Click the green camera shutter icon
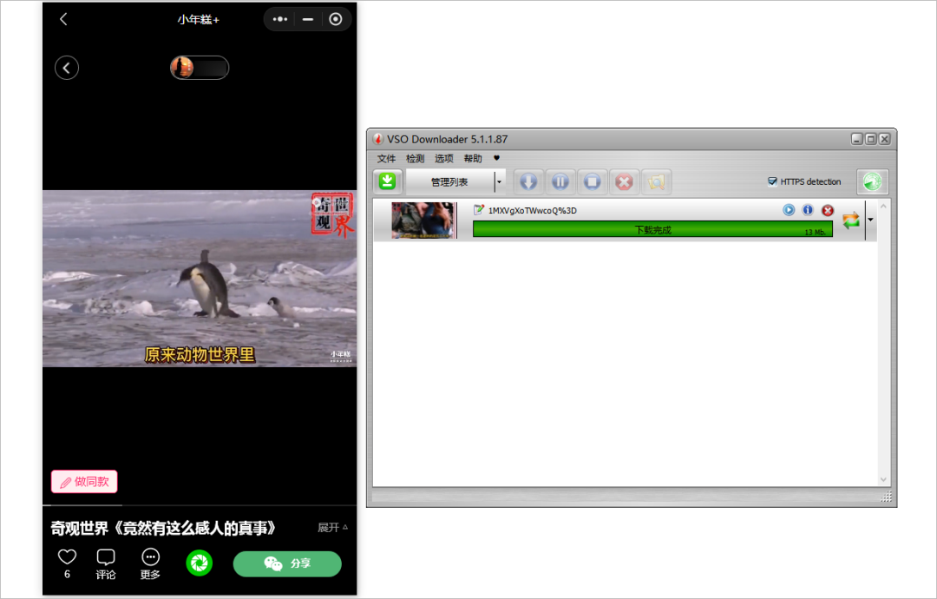The image size is (937, 599). coord(199,563)
